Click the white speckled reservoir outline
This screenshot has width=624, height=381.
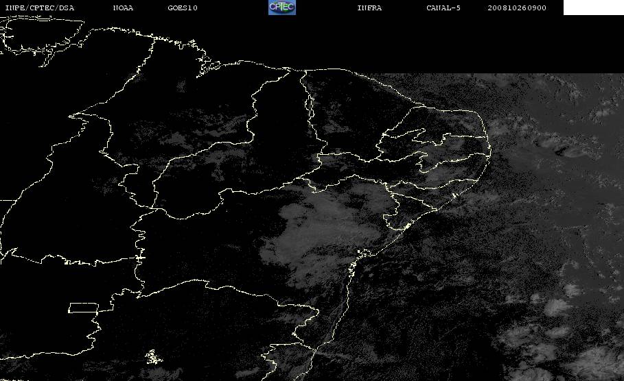tap(153, 357)
